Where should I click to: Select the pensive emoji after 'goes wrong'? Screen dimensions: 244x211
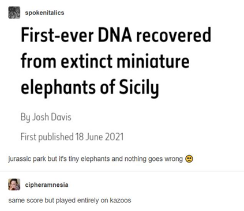coord(189,159)
